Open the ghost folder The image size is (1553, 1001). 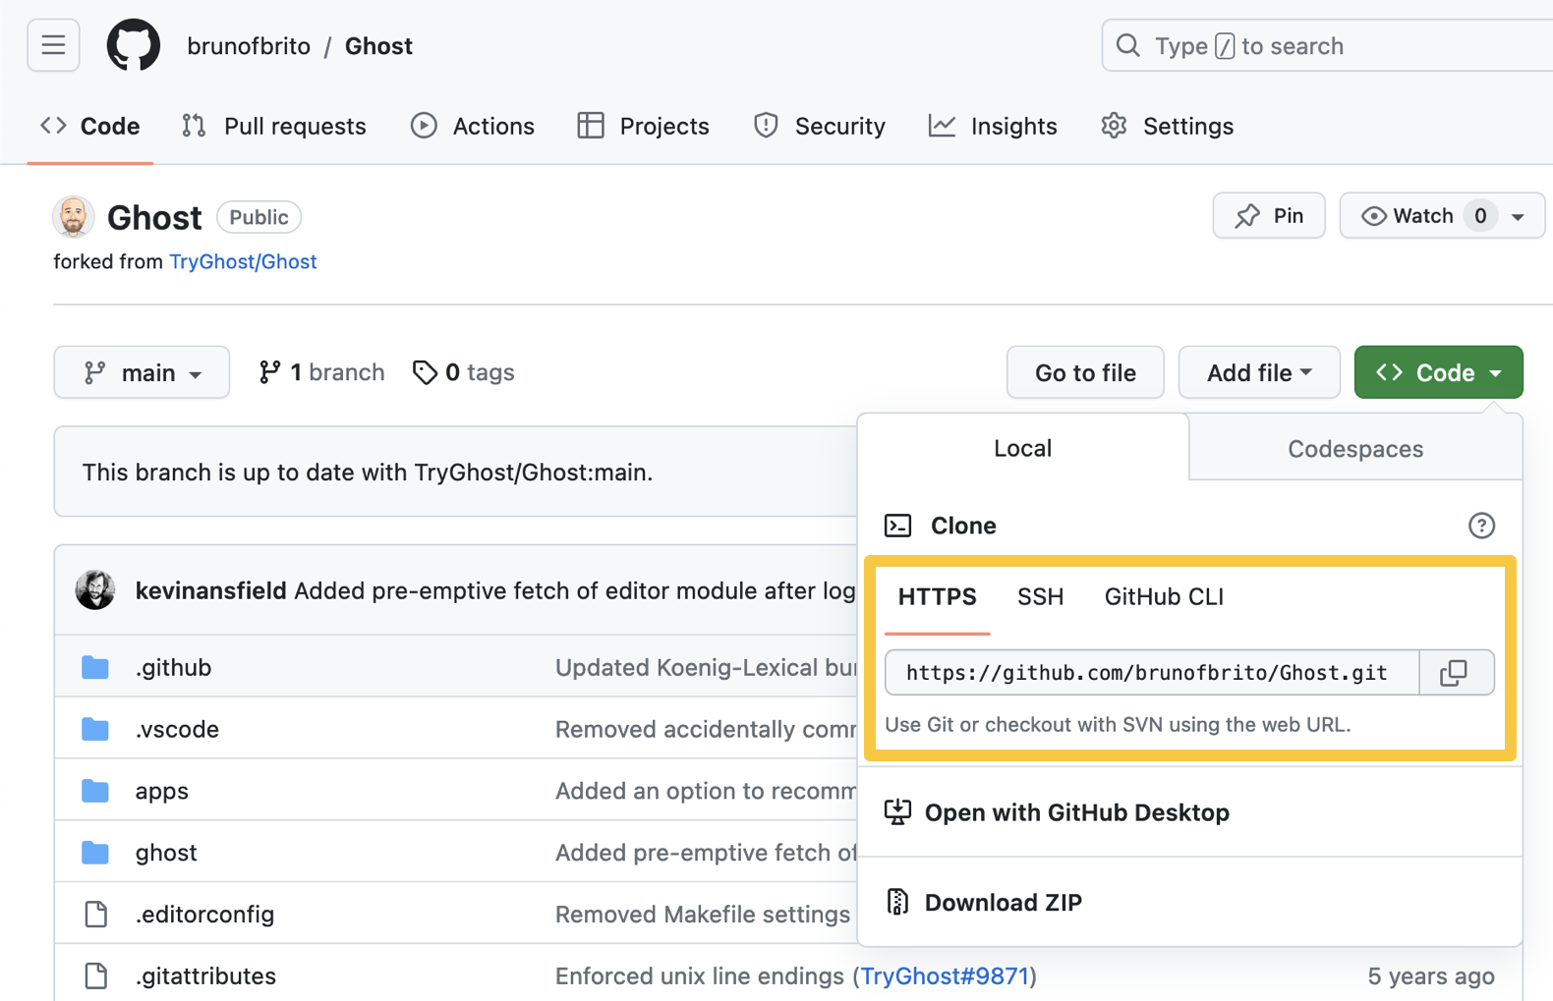[166, 852]
